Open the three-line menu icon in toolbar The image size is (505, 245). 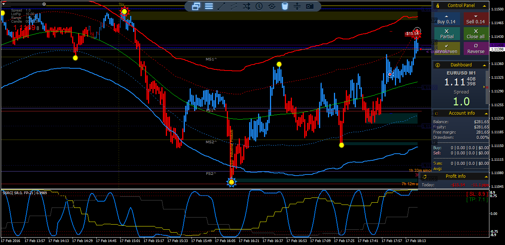tap(209, 6)
